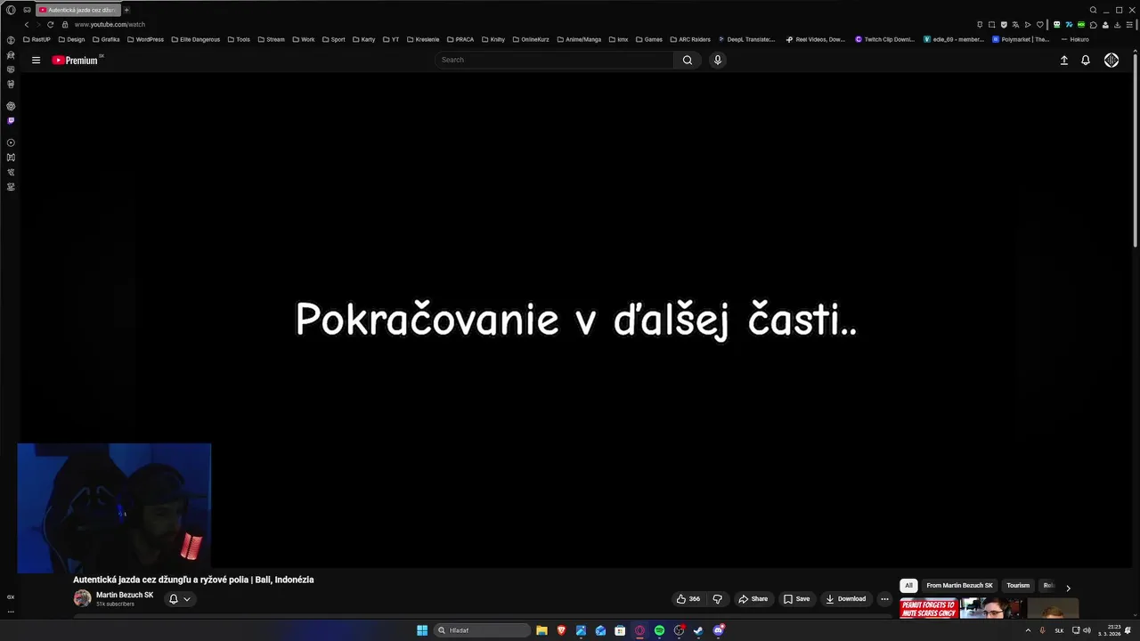Open a new browser tab
The image size is (1140, 641).
(x=126, y=10)
